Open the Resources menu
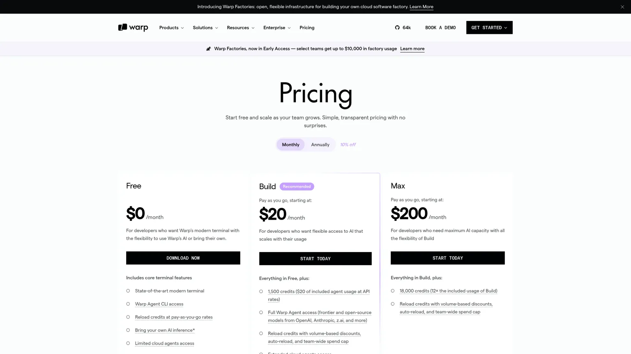 click(x=241, y=27)
